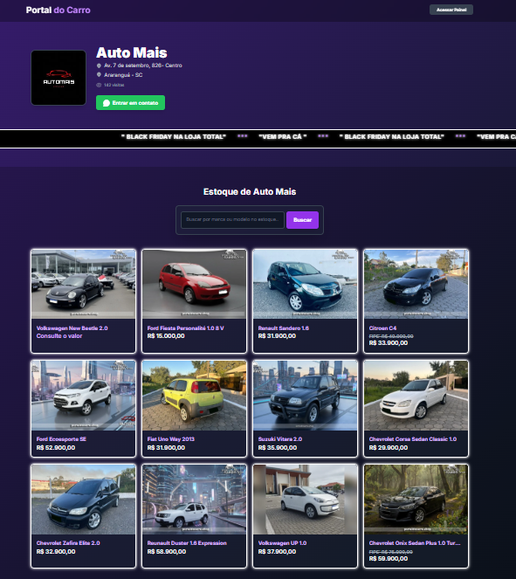This screenshot has height=579, width=516.
Task: Click the Chevrolet Corsa Sedan Classic 1.0 title
Action: 413,439
